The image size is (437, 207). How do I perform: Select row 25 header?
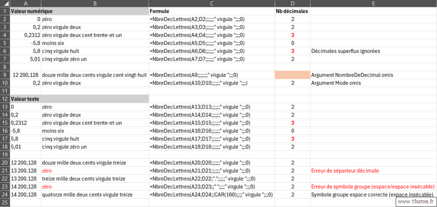pyautogui.click(x=5, y=202)
